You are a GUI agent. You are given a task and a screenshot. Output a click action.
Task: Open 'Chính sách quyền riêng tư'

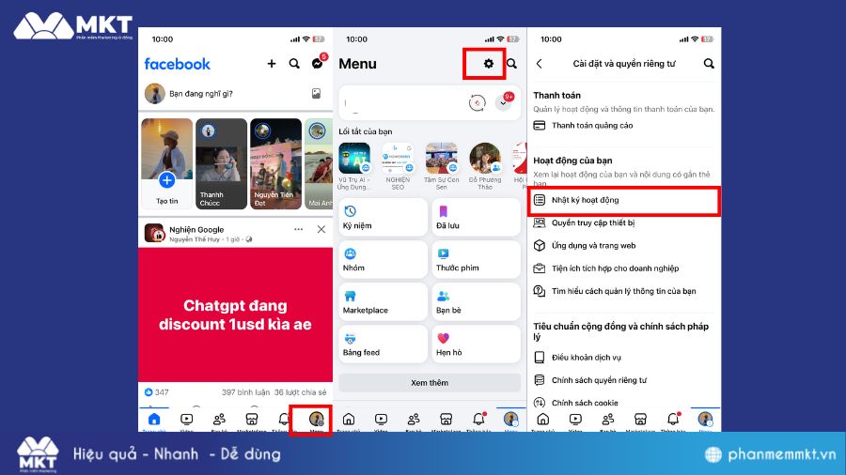point(624,380)
